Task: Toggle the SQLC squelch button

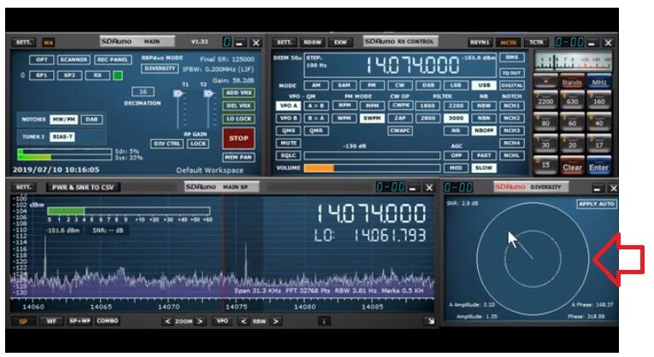Action: 288,155
